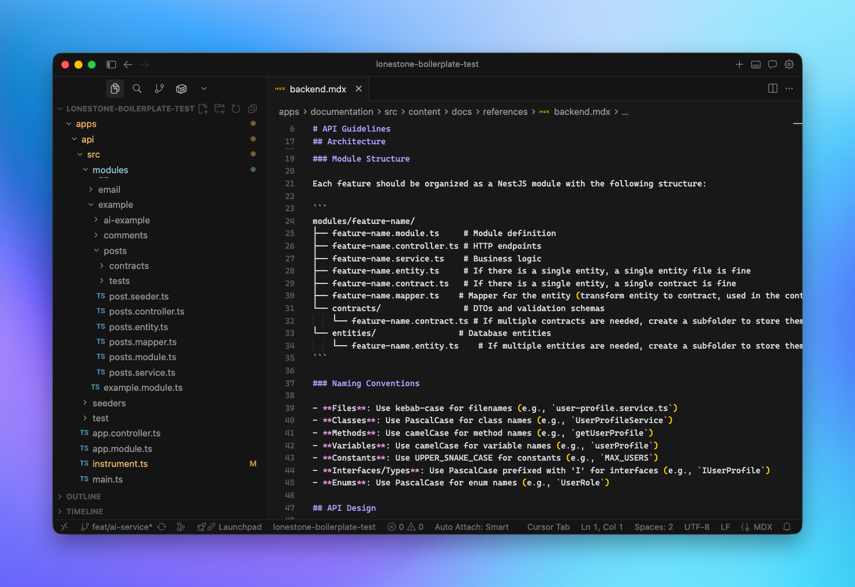Collapse all folders in explorer
Viewport: 855px width, 587px height.
[252, 109]
